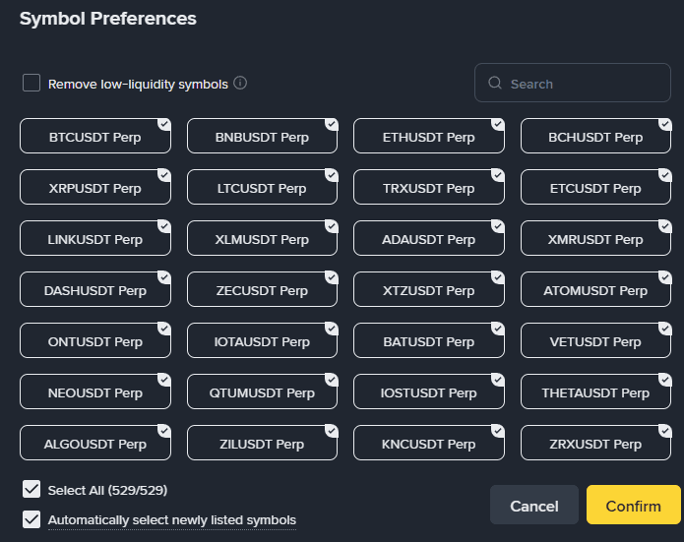Disable automatically select newly listed symbols
The height and width of the screenshot is (542, 684).
pyautogui.click(x=31, y=519)
